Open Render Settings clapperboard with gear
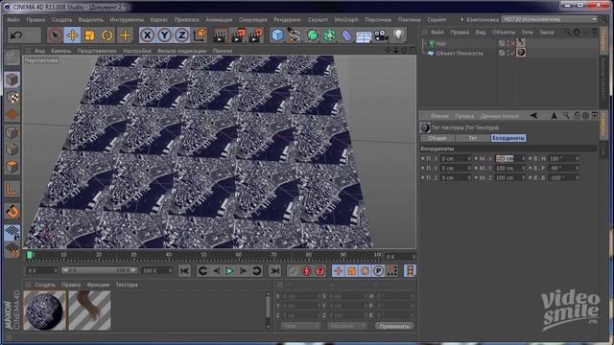The width and height of the screenshot is (614, 345). pos(255,35)
